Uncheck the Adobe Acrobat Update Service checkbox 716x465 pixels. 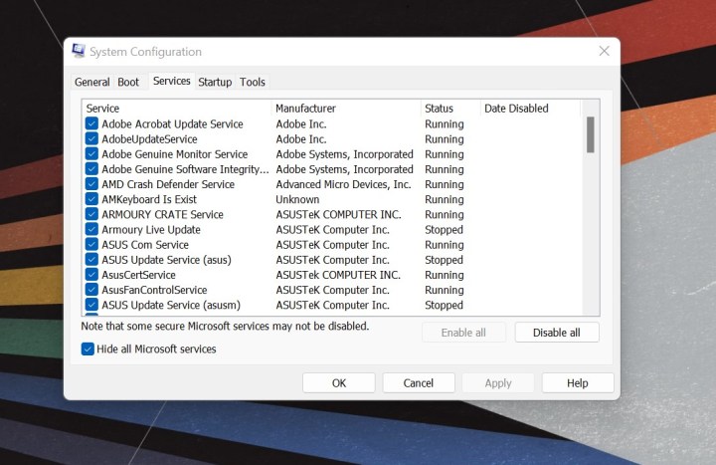(x=91, y=123)
